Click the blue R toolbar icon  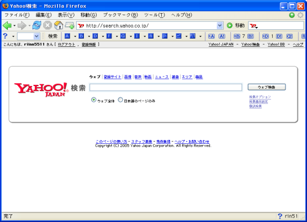coord(151,36)
